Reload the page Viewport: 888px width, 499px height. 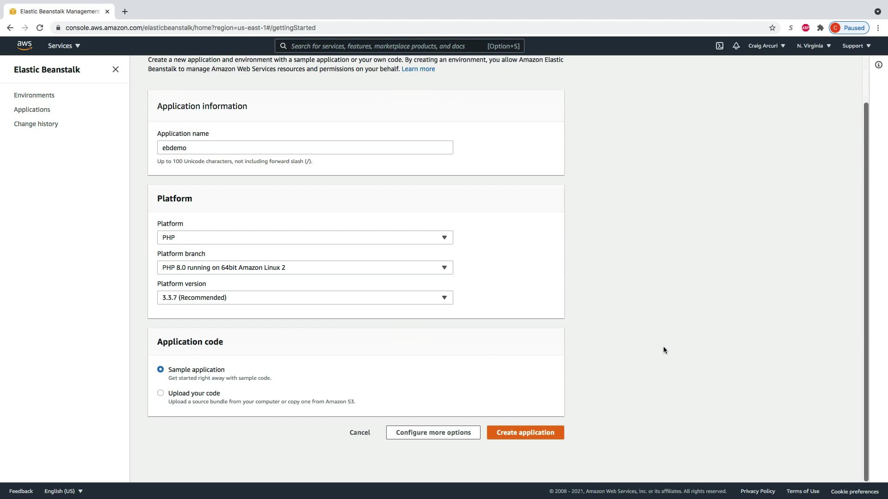click(40, 28)
